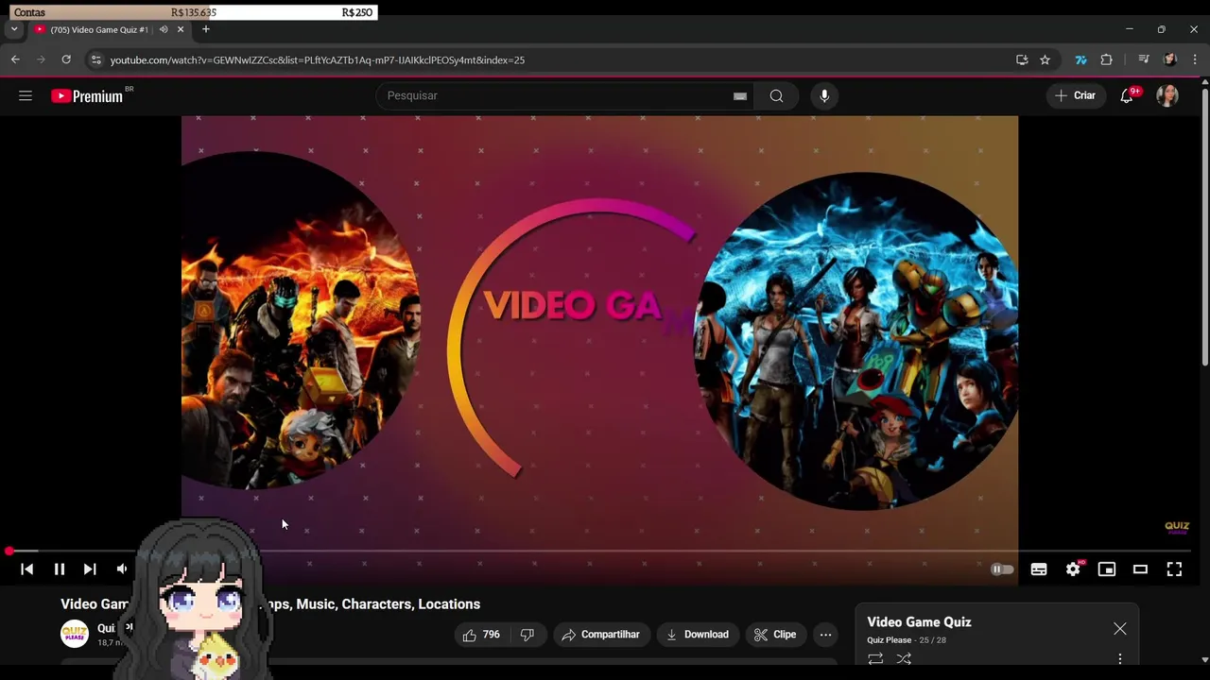
Task: Click the Download button
Action: [x=698, y=635]
